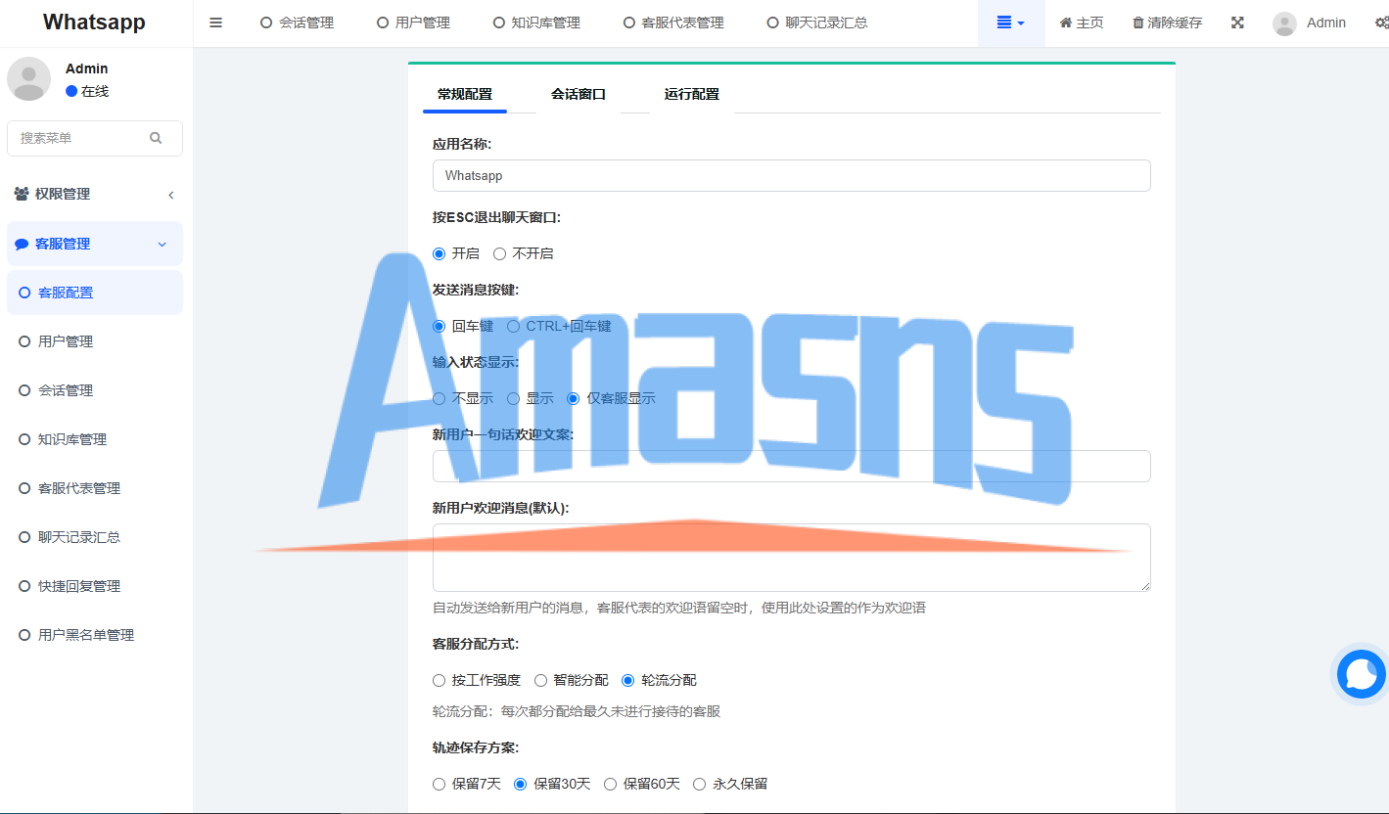Click the 主页 home icon
This screenshot has height=814, width=1389.
coord(1066,23)
